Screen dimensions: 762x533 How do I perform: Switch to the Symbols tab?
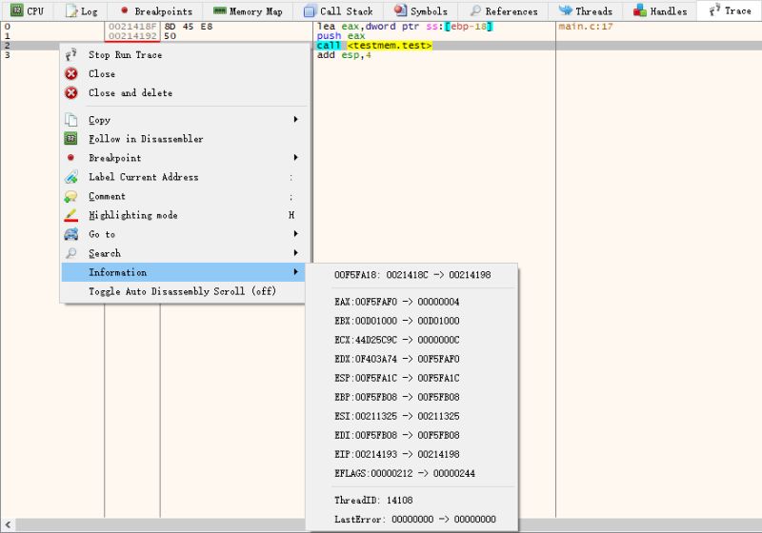point(420,10)
